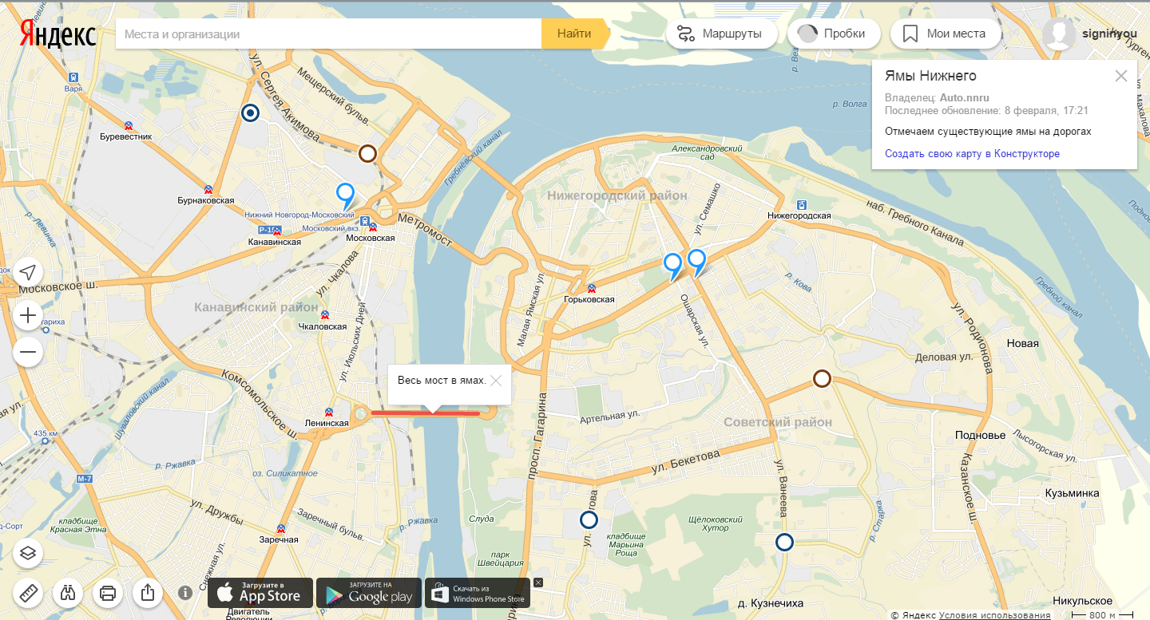Focus the 'Места и организации' search field
Screen dimensions: 1150x620
(328, 34)
